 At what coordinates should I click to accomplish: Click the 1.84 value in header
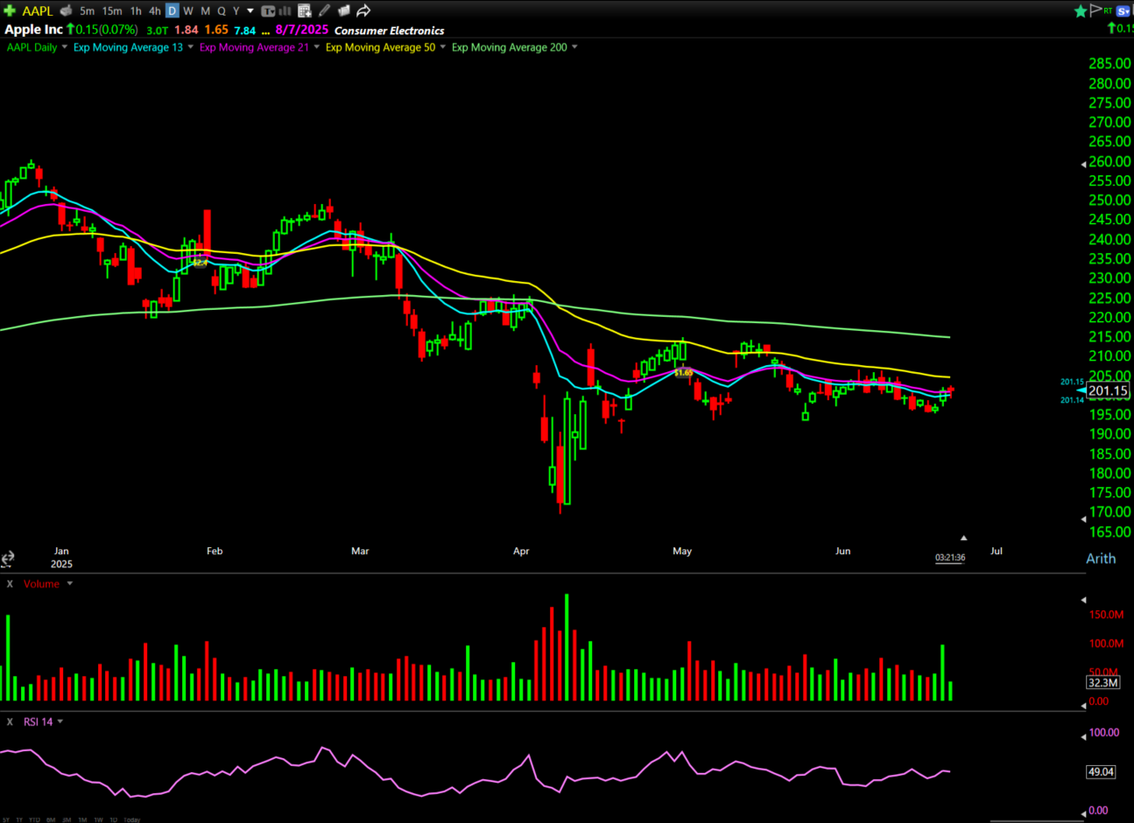pos(187,30)
